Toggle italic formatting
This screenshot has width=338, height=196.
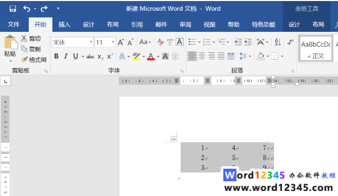tap(66, 56)
